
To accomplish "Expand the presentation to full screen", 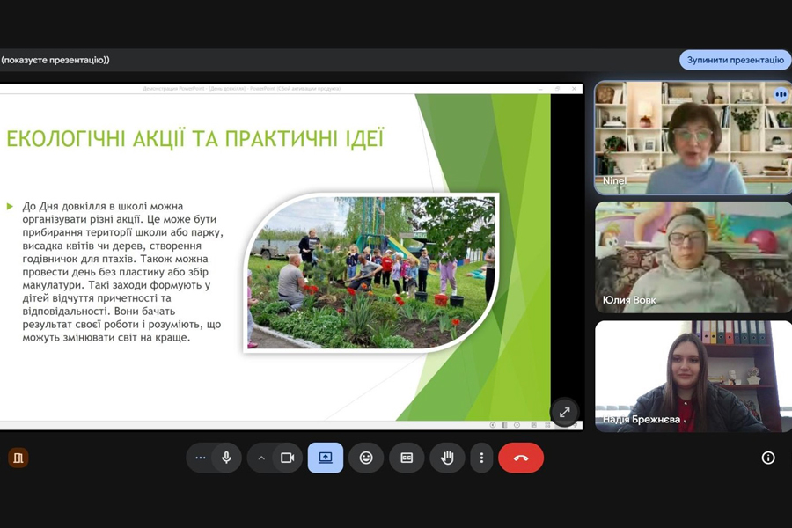I will 564,412.
